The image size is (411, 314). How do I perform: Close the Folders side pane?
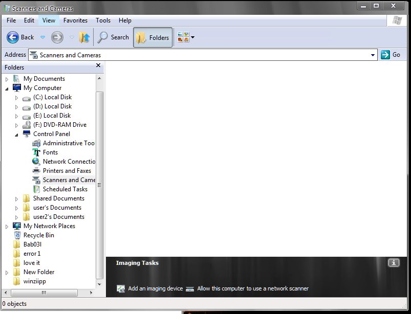point(98,66)
